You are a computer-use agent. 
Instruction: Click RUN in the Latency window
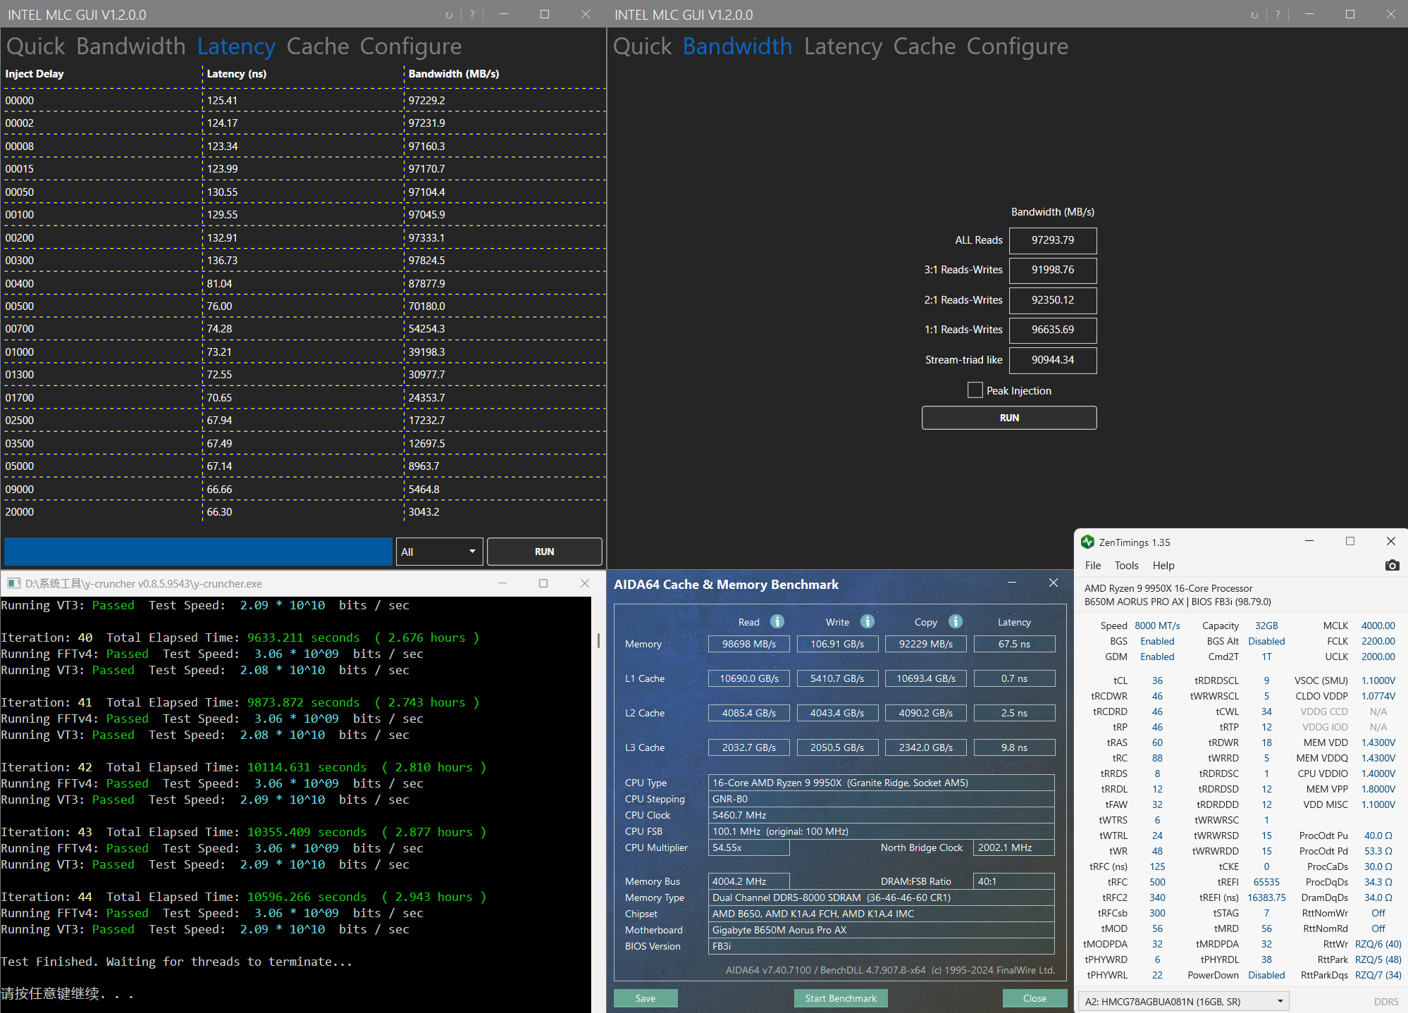(544, 552)
